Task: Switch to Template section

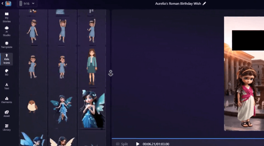Action: click(x=6, y=45)
